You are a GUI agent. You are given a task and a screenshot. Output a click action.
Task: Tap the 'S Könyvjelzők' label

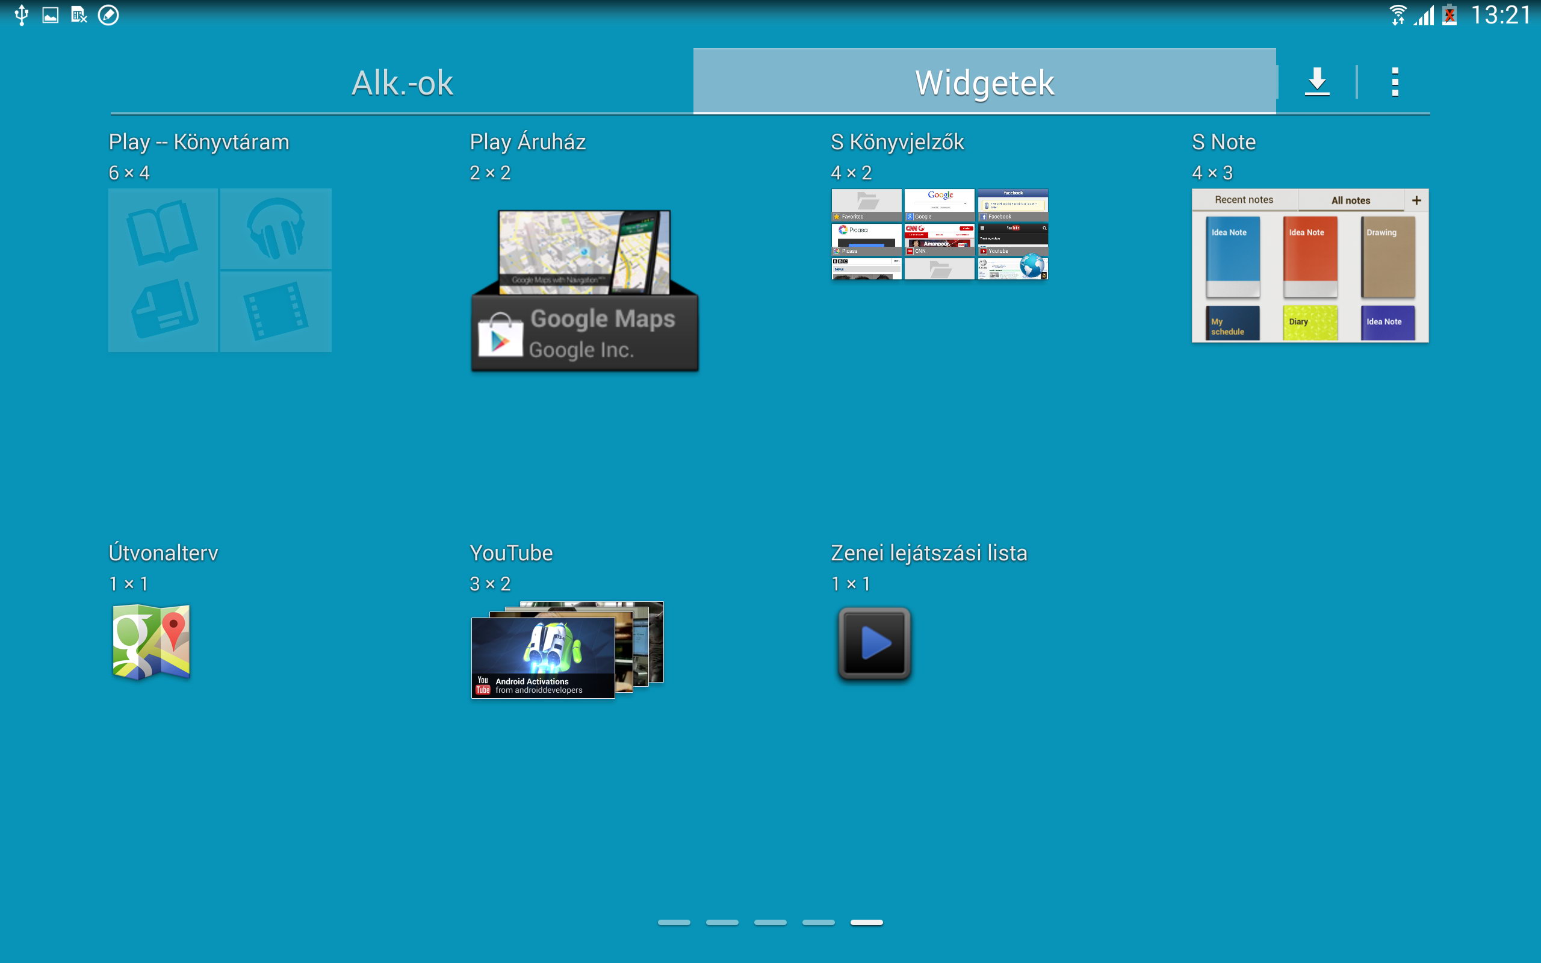pos(898,142)
